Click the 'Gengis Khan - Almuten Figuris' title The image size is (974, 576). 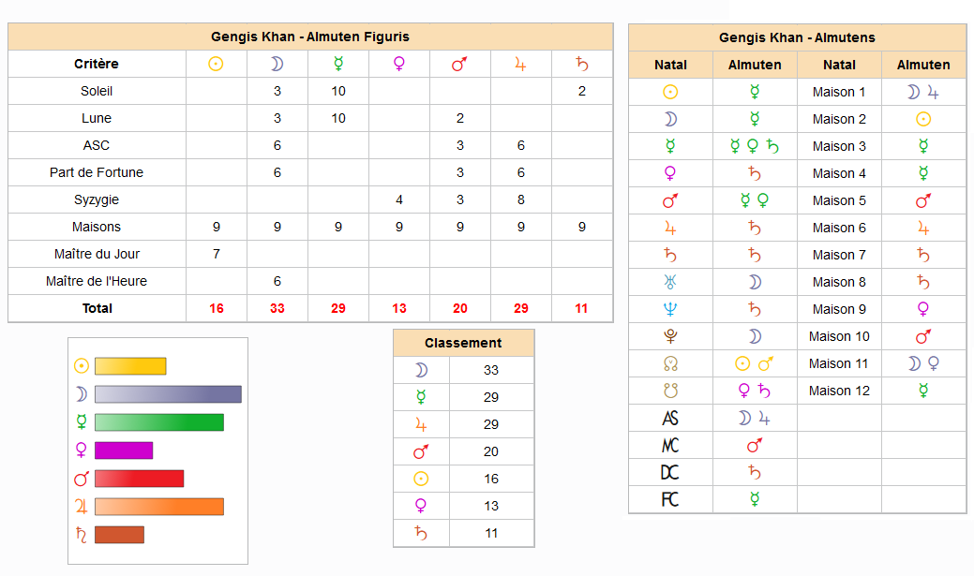(310, 37)
